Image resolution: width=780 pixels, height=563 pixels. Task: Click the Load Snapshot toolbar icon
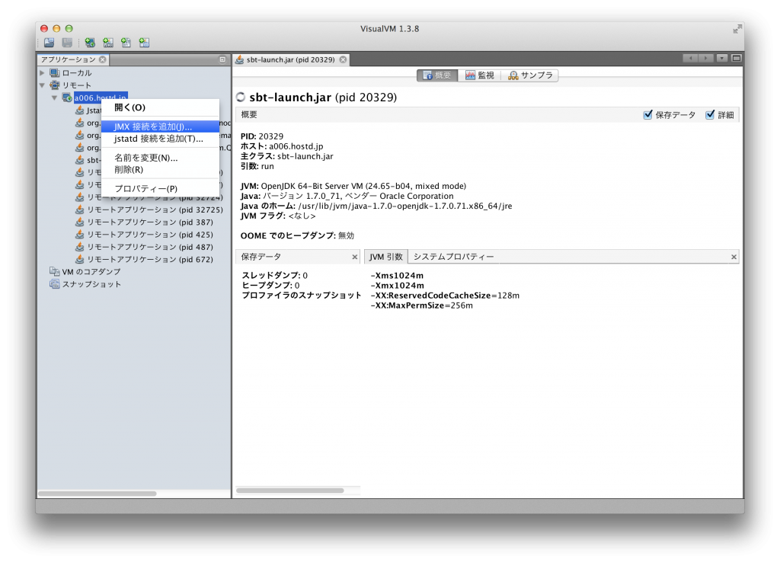pos(48,42)
